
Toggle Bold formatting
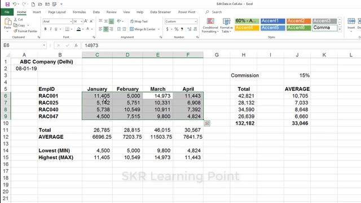(x=45, y=29)
